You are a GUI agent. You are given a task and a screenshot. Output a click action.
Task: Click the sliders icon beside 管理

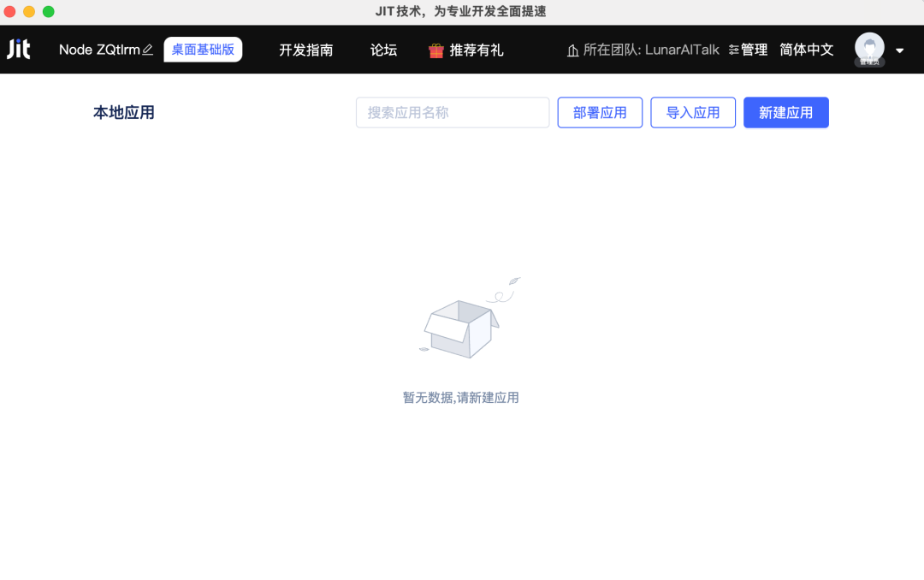[733, 50]
